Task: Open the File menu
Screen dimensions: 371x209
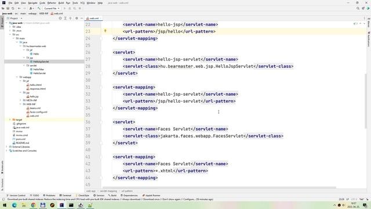Action: 10,3
